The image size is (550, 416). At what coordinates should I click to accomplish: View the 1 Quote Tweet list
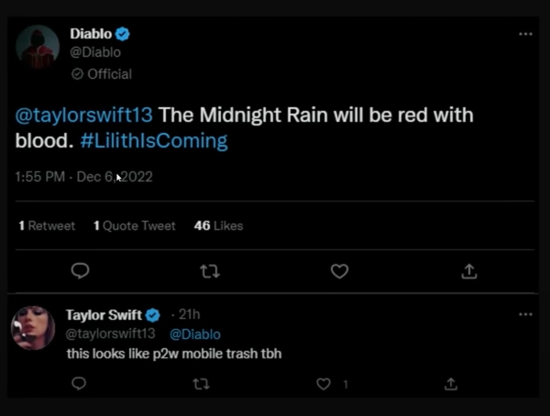(134, 225)
